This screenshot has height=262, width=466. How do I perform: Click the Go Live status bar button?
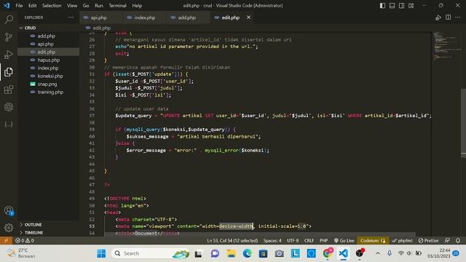pos(344,241)
